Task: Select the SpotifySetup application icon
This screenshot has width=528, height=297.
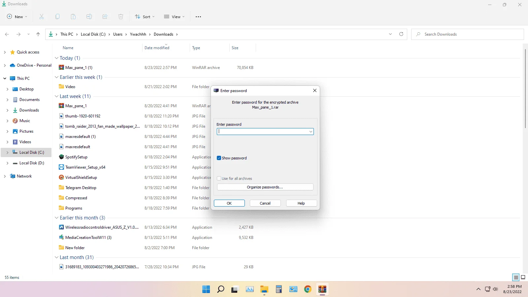Action: pyautogui.click(x=61, y=157)
